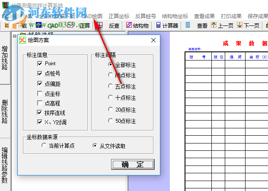268x191 pixels.
Task: Click the 偏距 column header
Action: [x=235, y=57]
